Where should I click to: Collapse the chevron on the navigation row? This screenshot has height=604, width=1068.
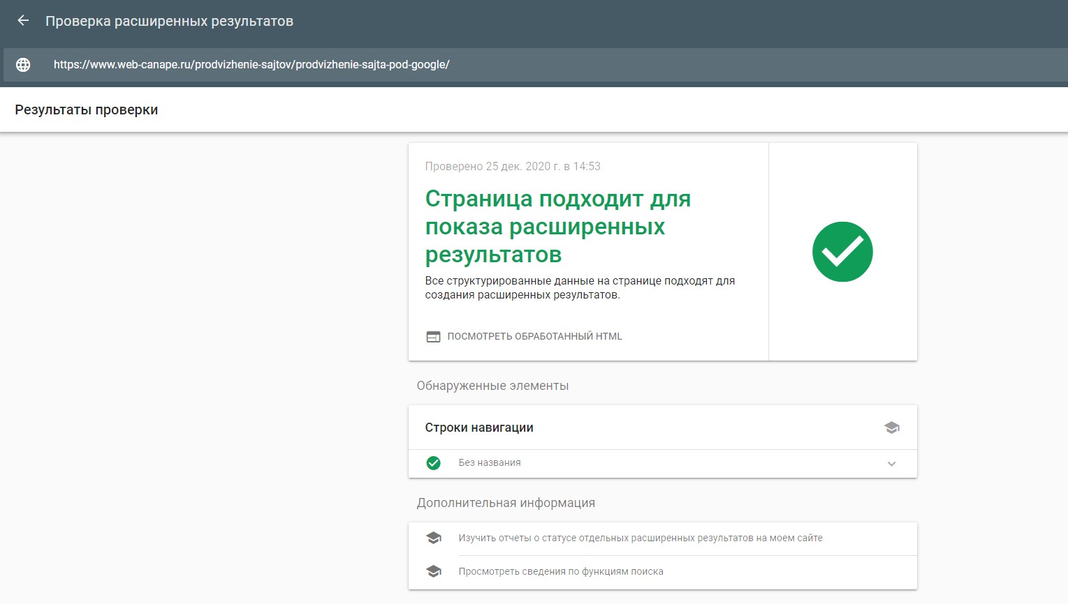(891, 462)
